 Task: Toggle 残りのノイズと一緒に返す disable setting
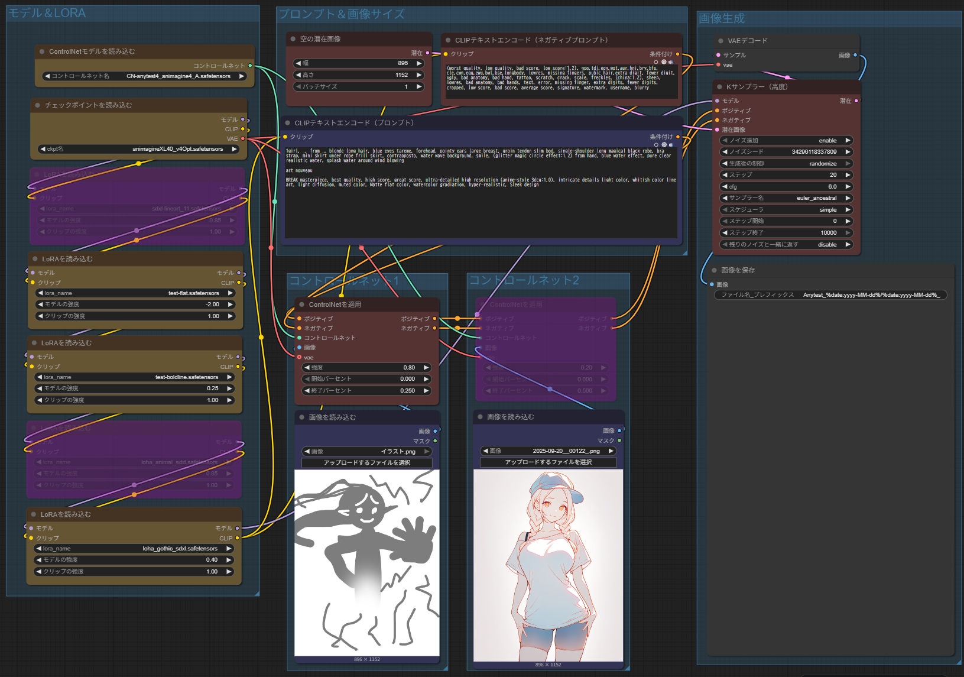point(786,244)
